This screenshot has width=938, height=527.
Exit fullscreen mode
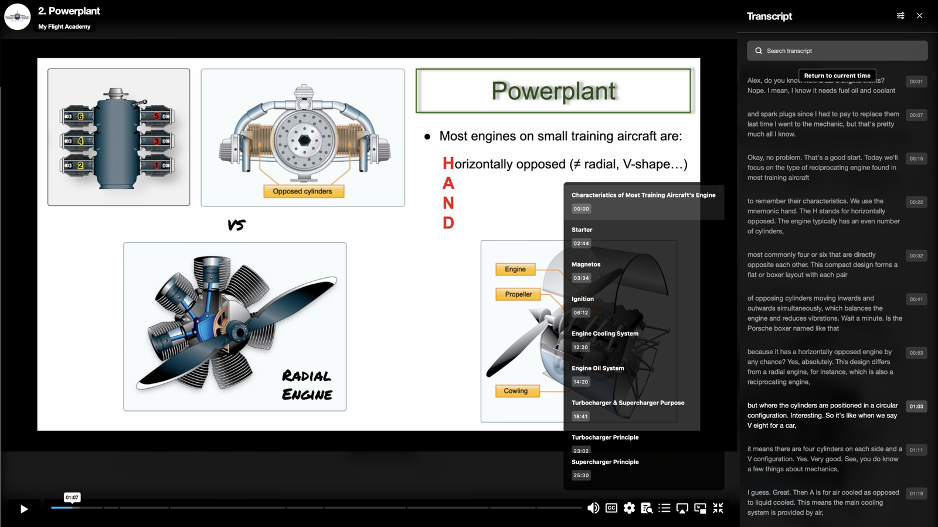tap(718, 508)
